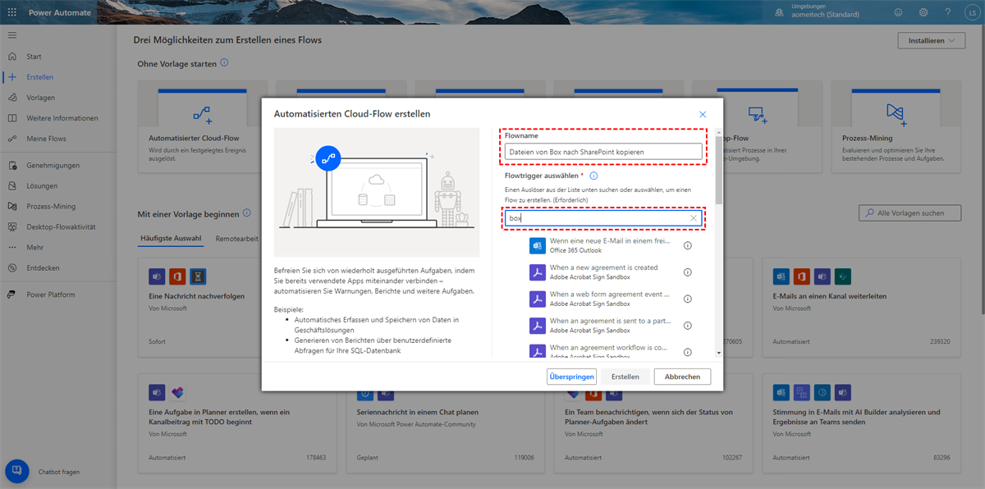Open Vorlagen in sidebar
The width and height of the screenshot is (985, 489).
point(40,98)
